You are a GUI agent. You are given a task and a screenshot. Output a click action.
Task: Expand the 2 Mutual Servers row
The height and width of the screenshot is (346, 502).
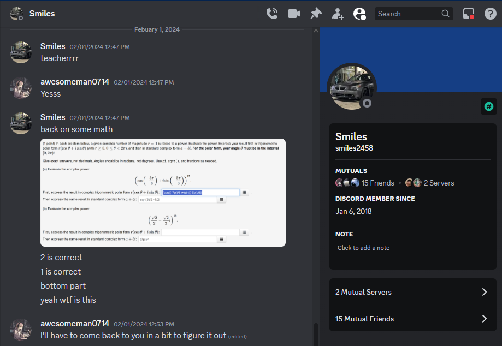click(412, 292)
